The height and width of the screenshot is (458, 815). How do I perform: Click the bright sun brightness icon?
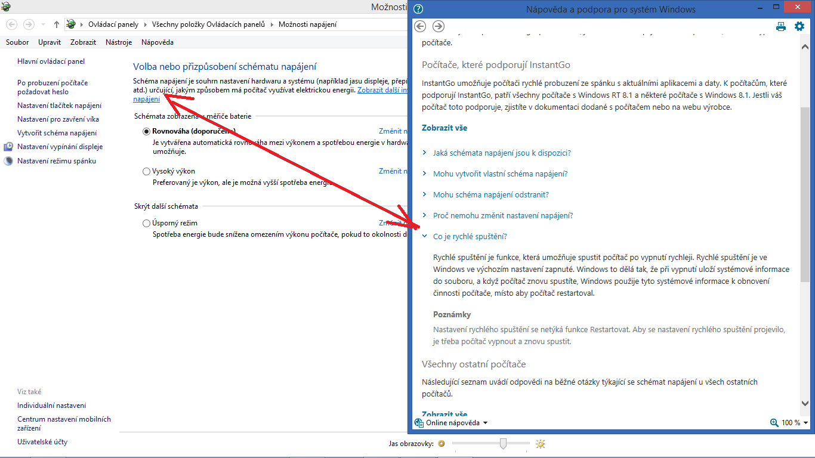pyautogui.click(x=541, y=444)
